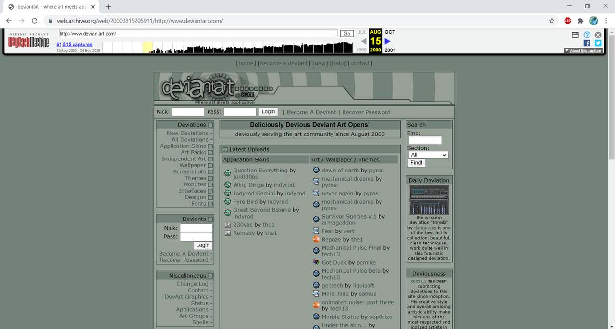
Task: Click the icon next to geotech
Action: click(316, 285)
